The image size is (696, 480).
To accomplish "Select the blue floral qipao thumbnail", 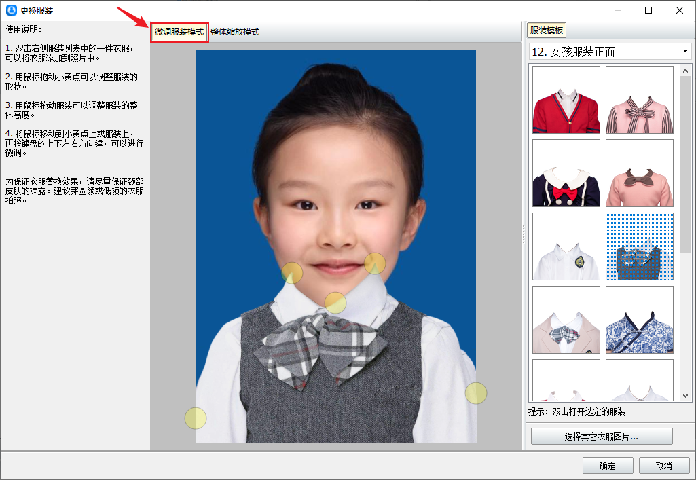I will tap(639, 319).
